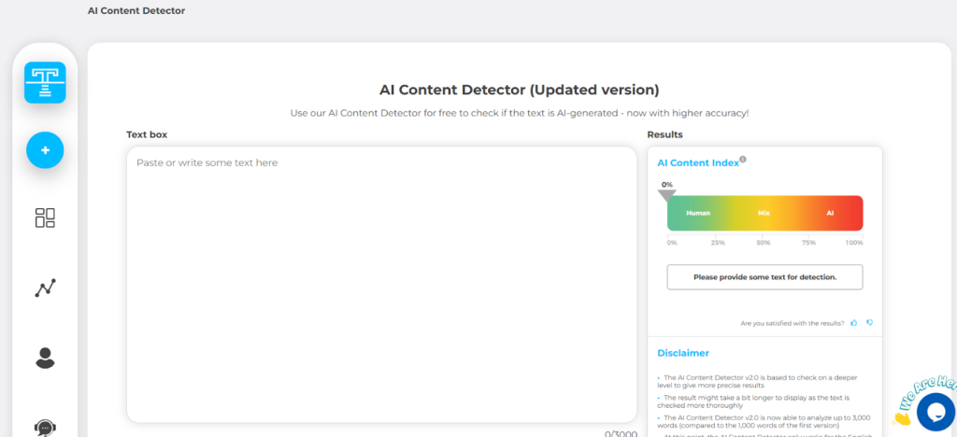Click the 75% scale label under gauge
Screen dimensions: 957x437
click(x=808, y=243)
